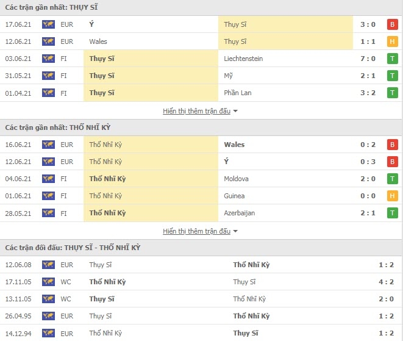Click the world flag icon on the 17.06.21 row

click(x=48, y=24)
